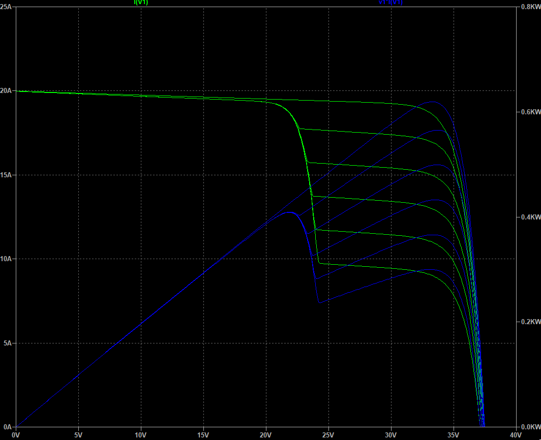Viewport: 541px width, 440px height.
Task: Click the 25V label on horizontal axis
Action: [x=328, y=435]
